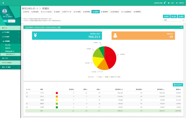Click ホーム in the sidebar

[x=6, y=28]
